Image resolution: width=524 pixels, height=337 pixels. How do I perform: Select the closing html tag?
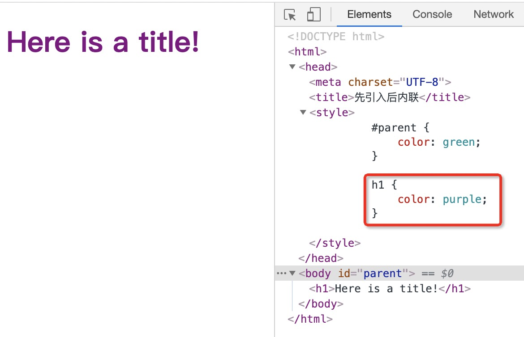tap(310, 319)
